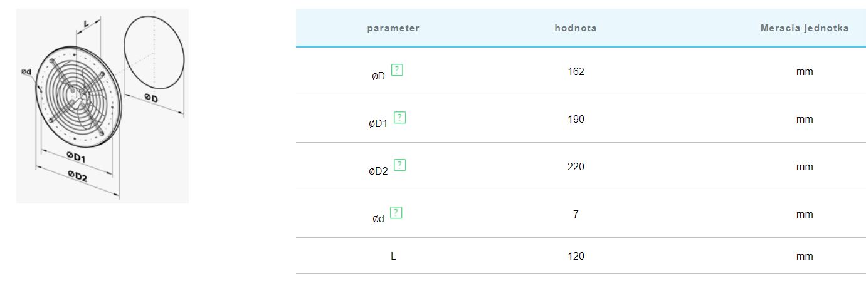Click the value 7 in the ød row
This screenshot has width=866, height=281.
pos(576,214)
